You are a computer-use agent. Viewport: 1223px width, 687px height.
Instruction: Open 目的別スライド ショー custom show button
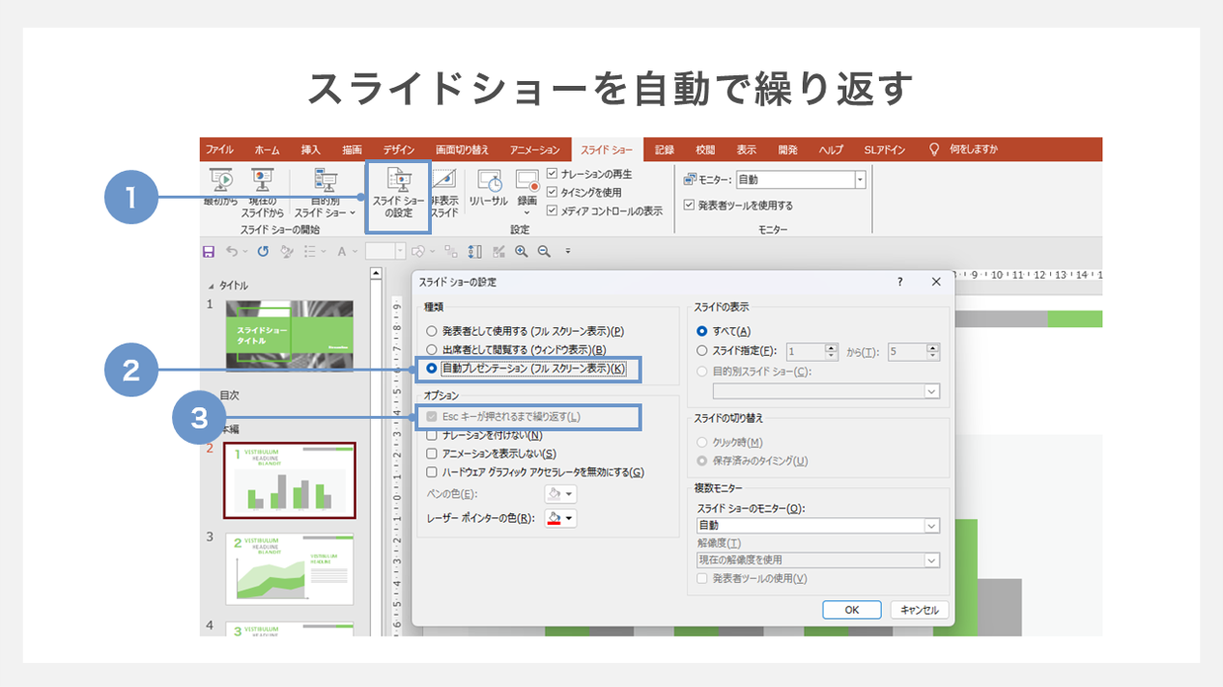(326, 193)
